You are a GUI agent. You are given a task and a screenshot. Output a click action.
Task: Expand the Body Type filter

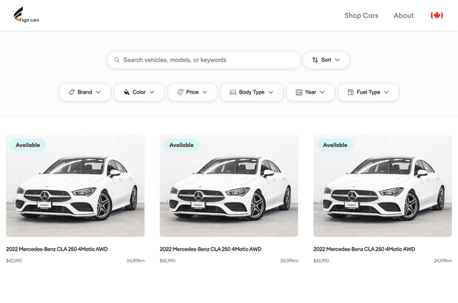coord(251,92)
